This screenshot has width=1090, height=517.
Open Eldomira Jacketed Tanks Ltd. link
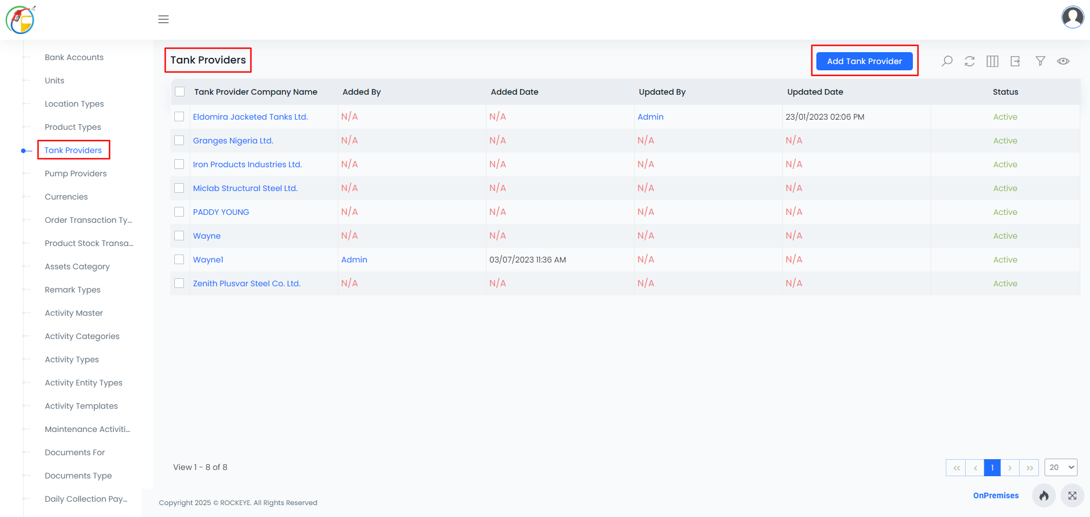coord(250,117)
